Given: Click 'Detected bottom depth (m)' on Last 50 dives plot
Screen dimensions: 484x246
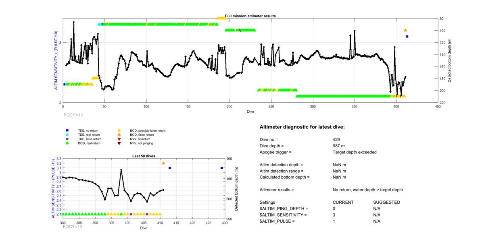Looking at the screenshot, I should (x=236, y=189).
